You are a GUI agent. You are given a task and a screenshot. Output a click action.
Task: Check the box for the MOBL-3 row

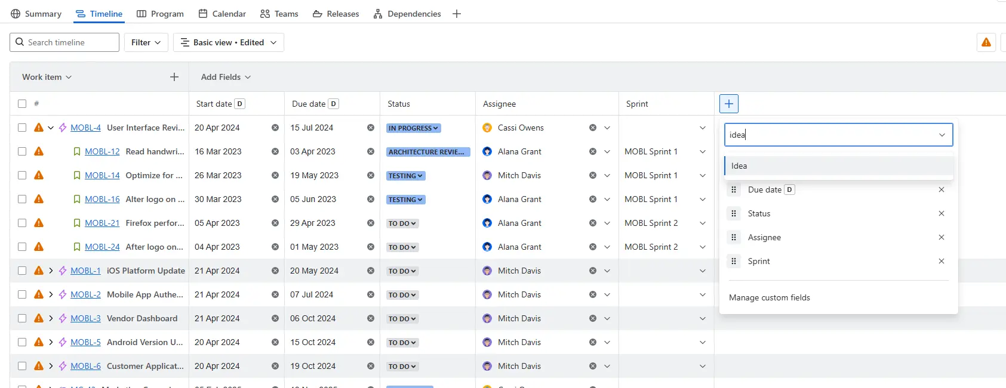click(x=22, y=318)
